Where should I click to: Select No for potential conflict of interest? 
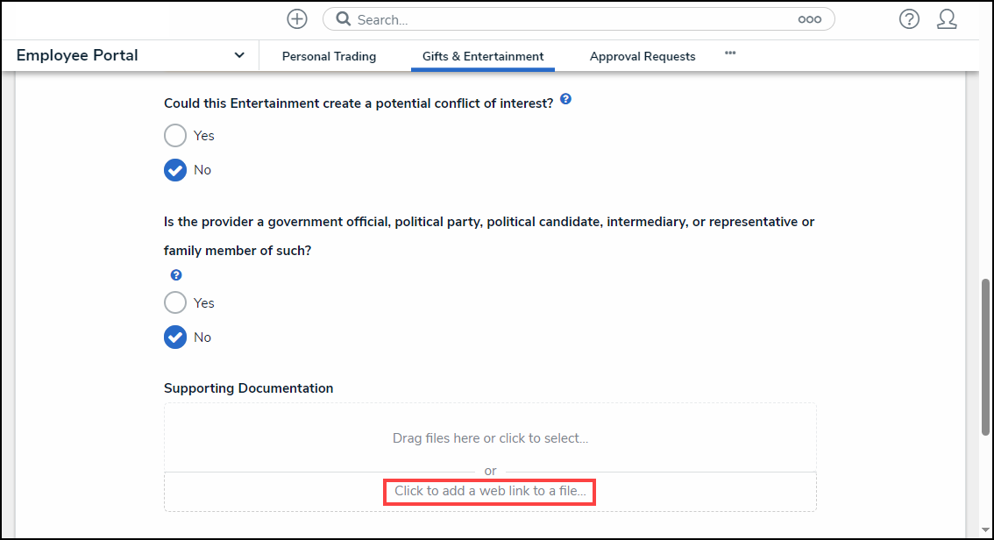tap(175, 170)
